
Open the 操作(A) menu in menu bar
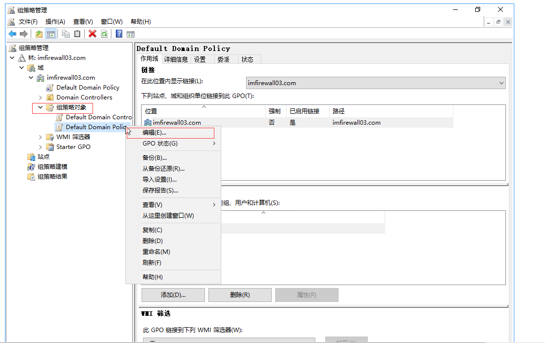[55, 22]
